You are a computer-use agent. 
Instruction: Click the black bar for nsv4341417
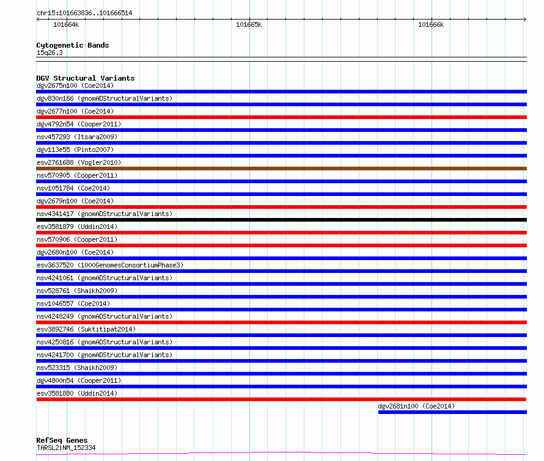point(281,220)
